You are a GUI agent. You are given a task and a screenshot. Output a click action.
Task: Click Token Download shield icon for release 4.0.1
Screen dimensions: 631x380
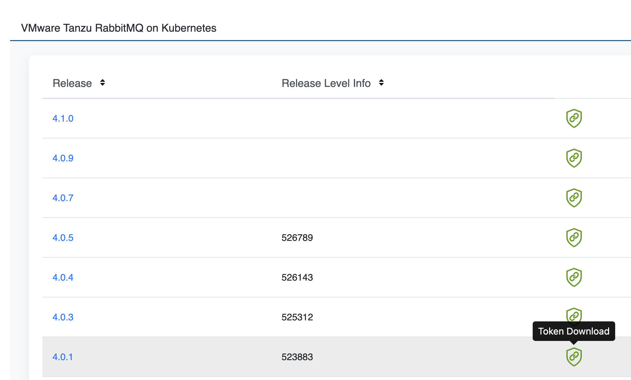pos(574,357)
